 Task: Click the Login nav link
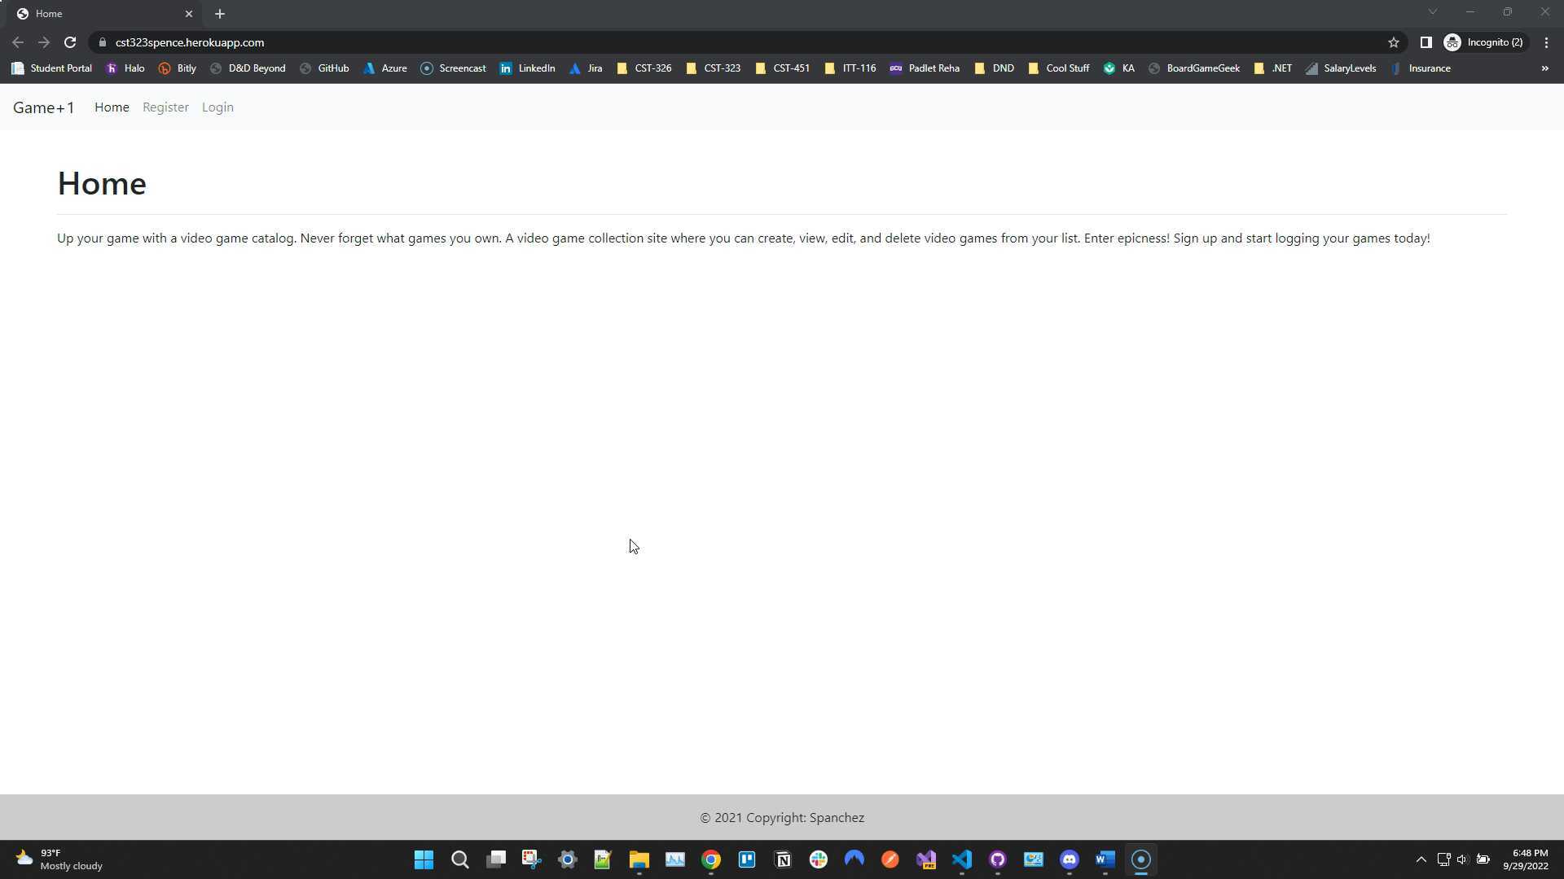click(217, 107)
